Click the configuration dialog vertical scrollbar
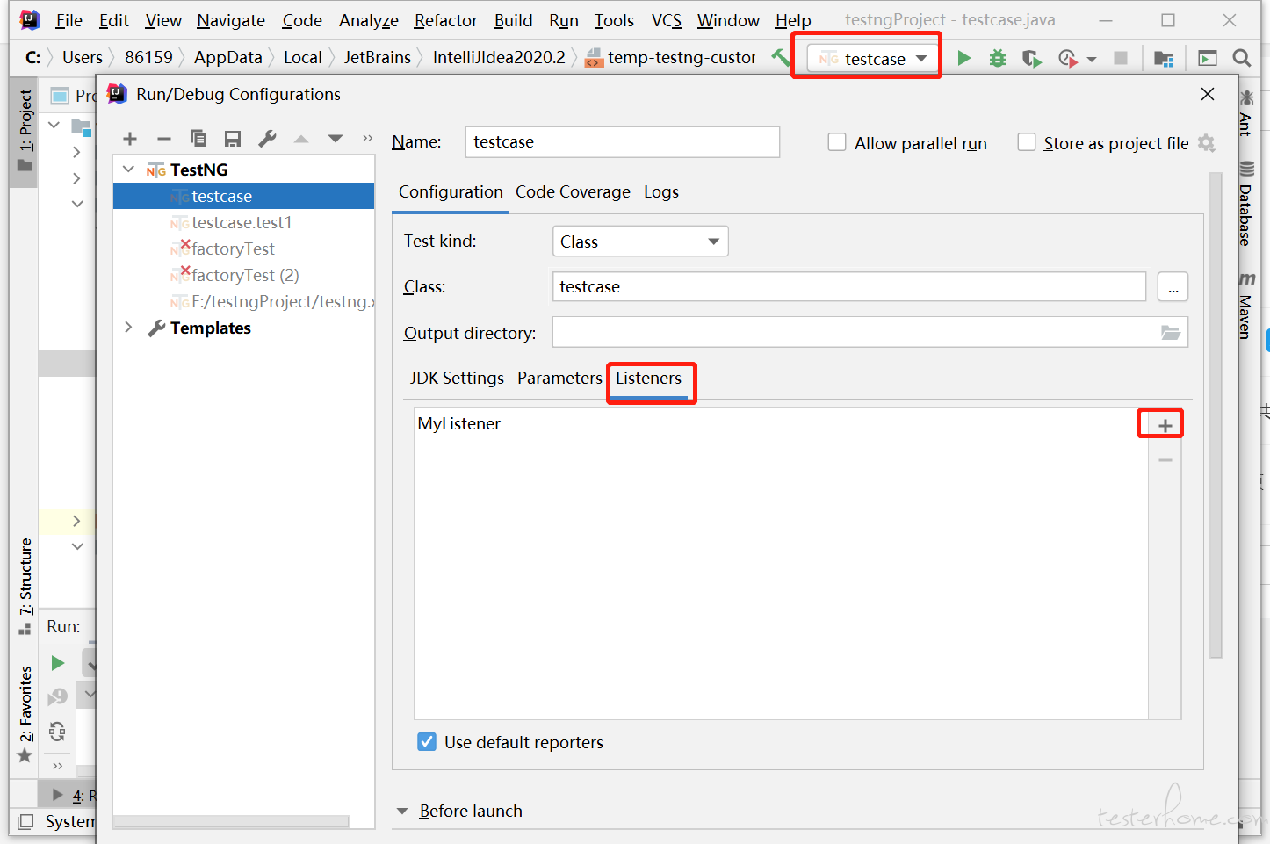Image resolution: width=1270 pixels, height=844 pixels. (x=1216, y=415)
